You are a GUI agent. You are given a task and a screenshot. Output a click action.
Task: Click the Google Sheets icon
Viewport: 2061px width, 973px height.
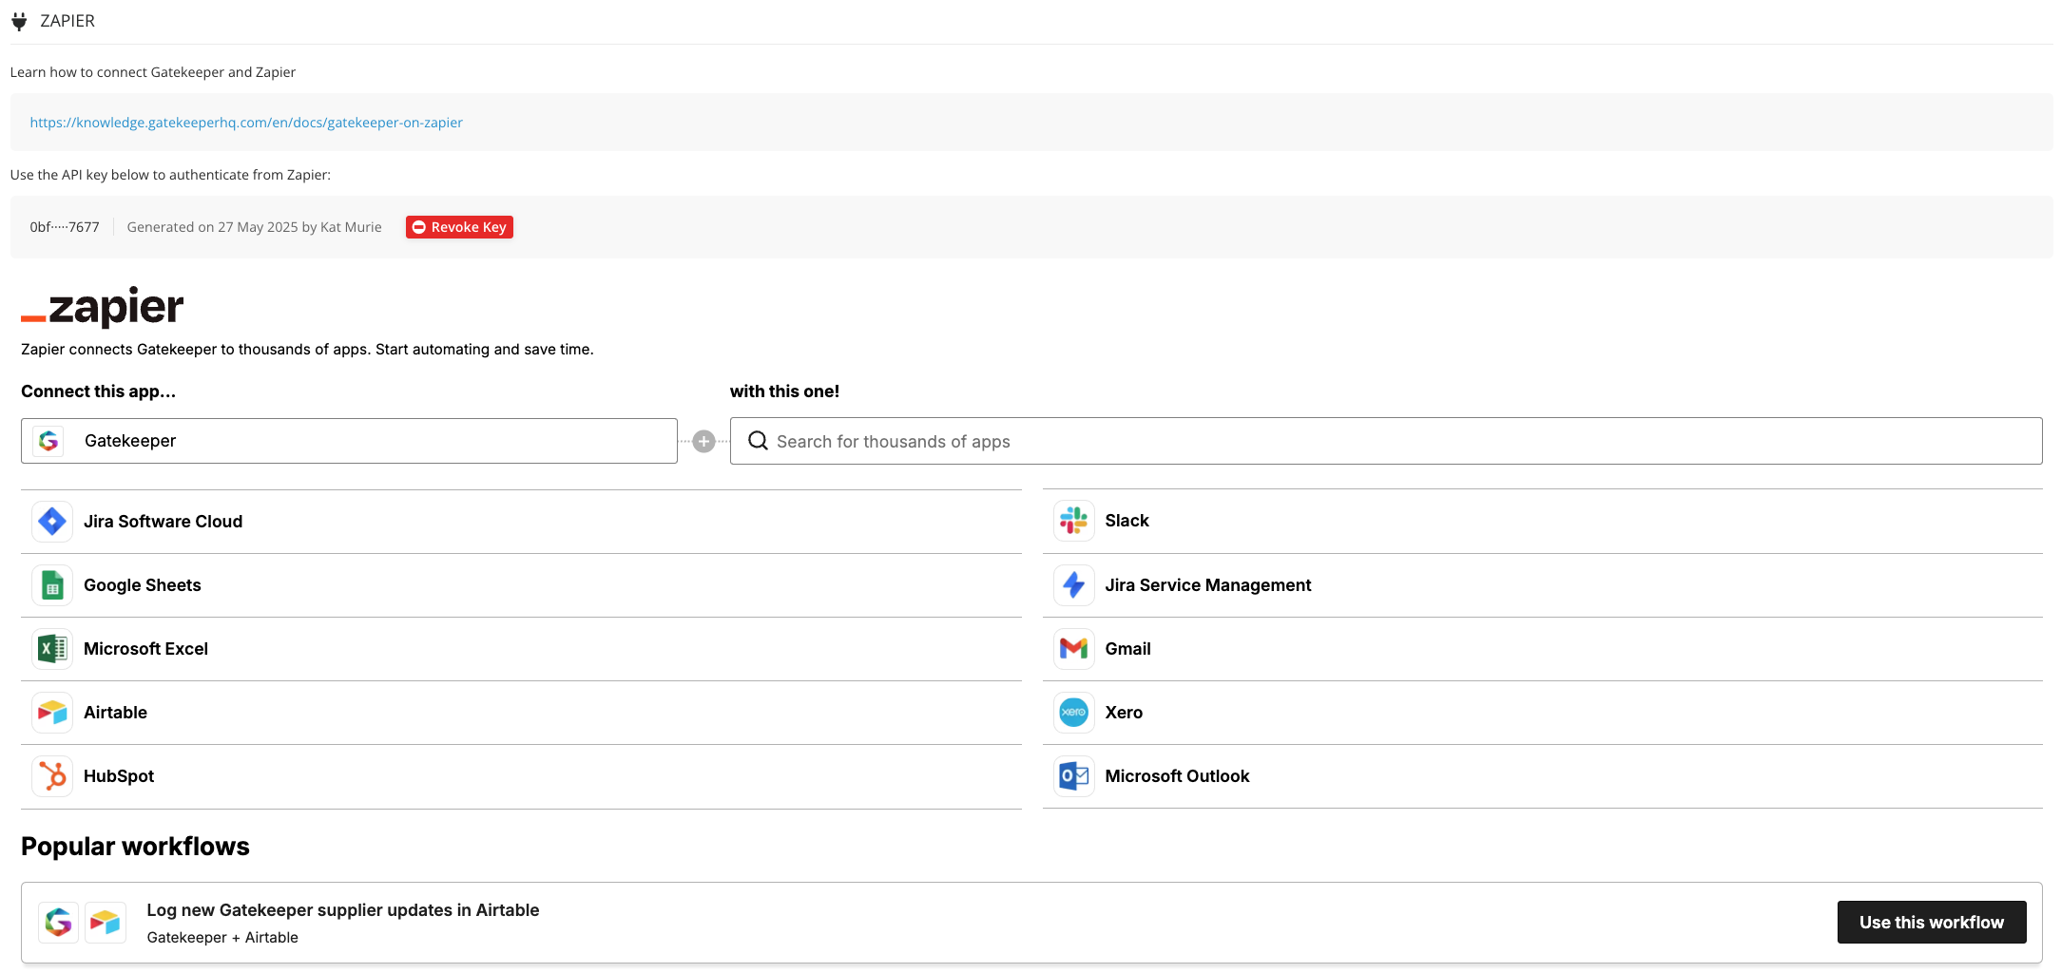click(x=52, y=585)
